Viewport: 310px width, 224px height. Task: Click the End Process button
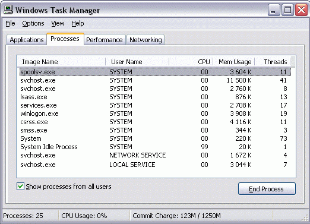point(267,189)
